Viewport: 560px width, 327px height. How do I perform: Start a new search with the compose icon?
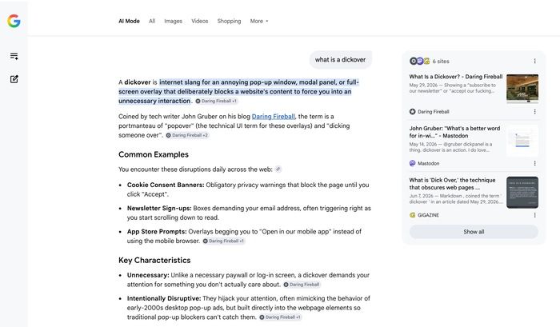14,79
